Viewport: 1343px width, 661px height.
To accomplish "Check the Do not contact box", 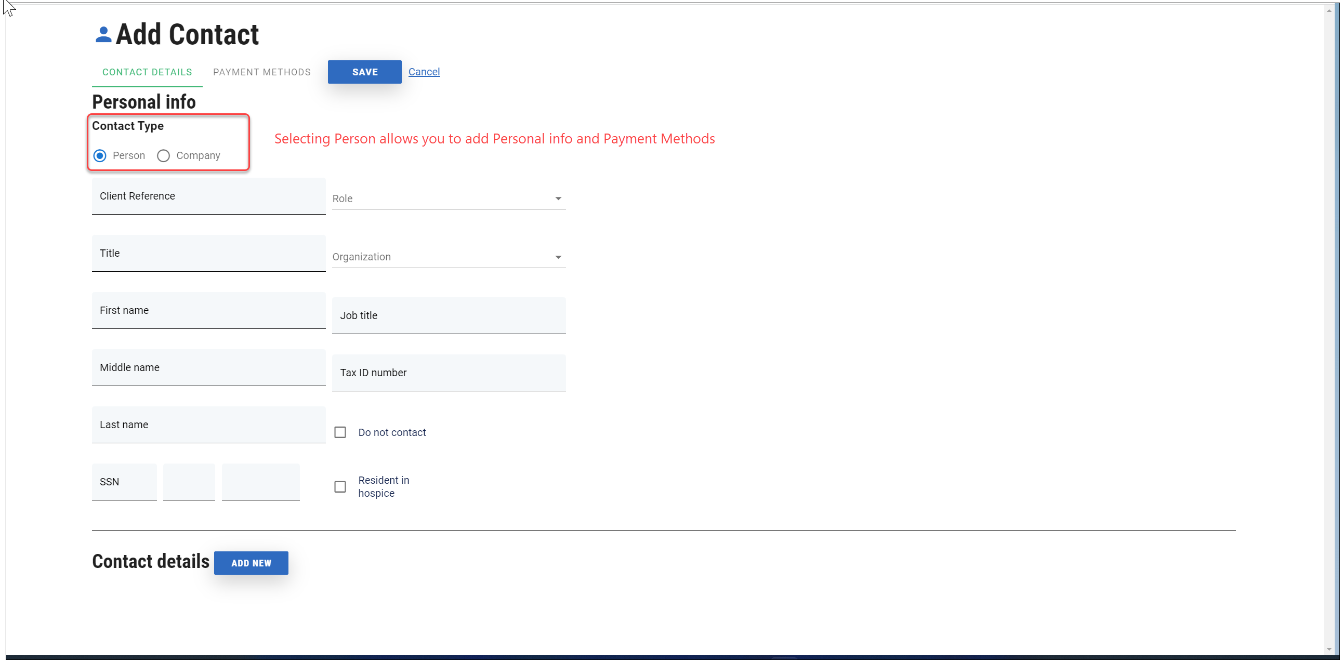I will tap(340, 433).
